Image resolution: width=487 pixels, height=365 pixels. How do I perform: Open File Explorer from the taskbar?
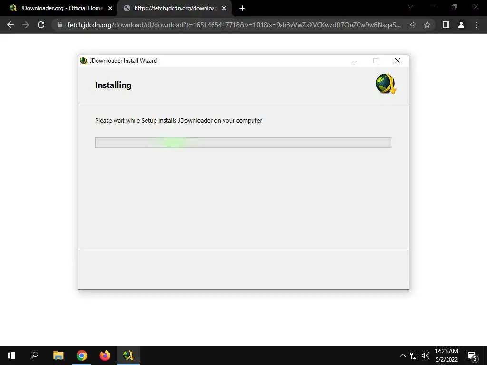(x=58, y=355)
